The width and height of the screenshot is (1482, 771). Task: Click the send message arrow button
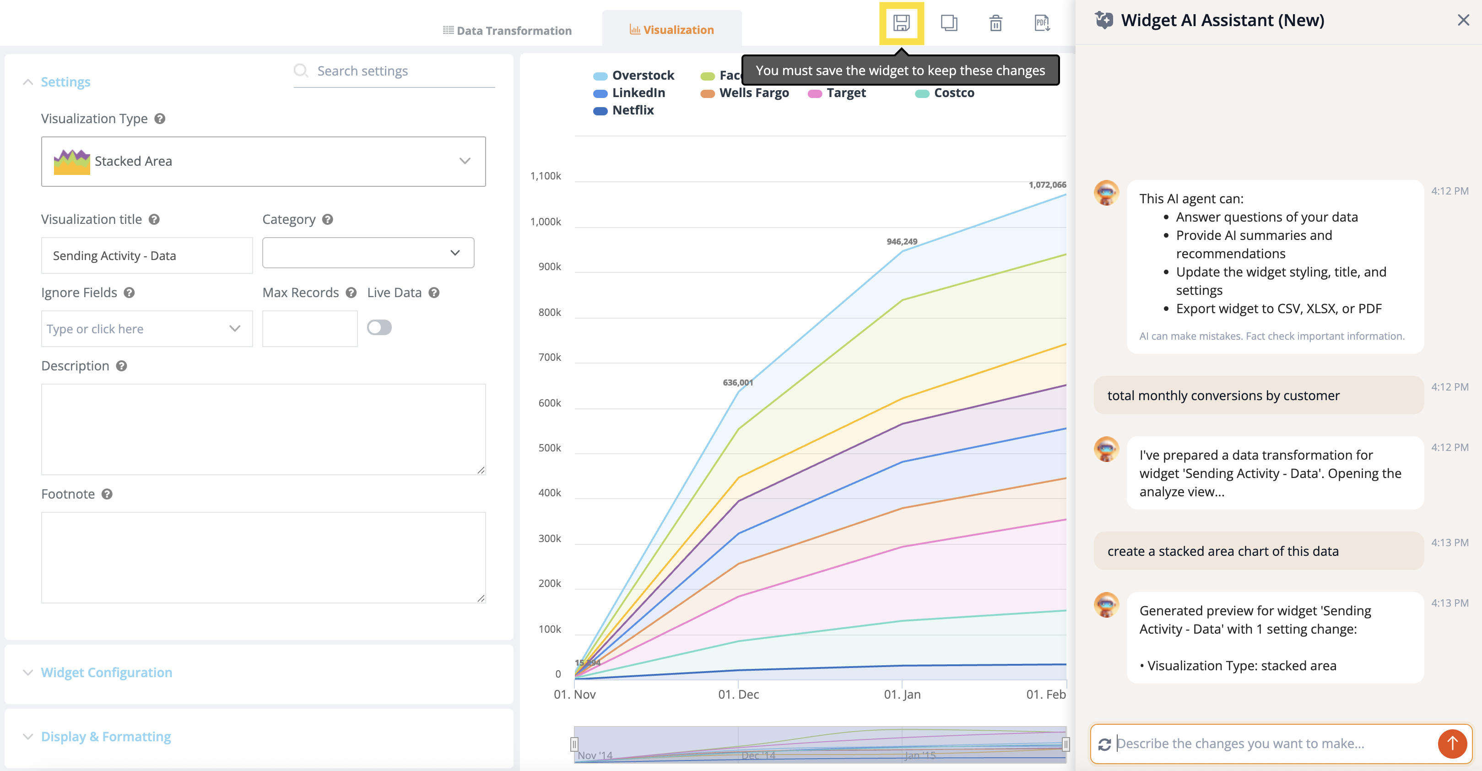1451,744
